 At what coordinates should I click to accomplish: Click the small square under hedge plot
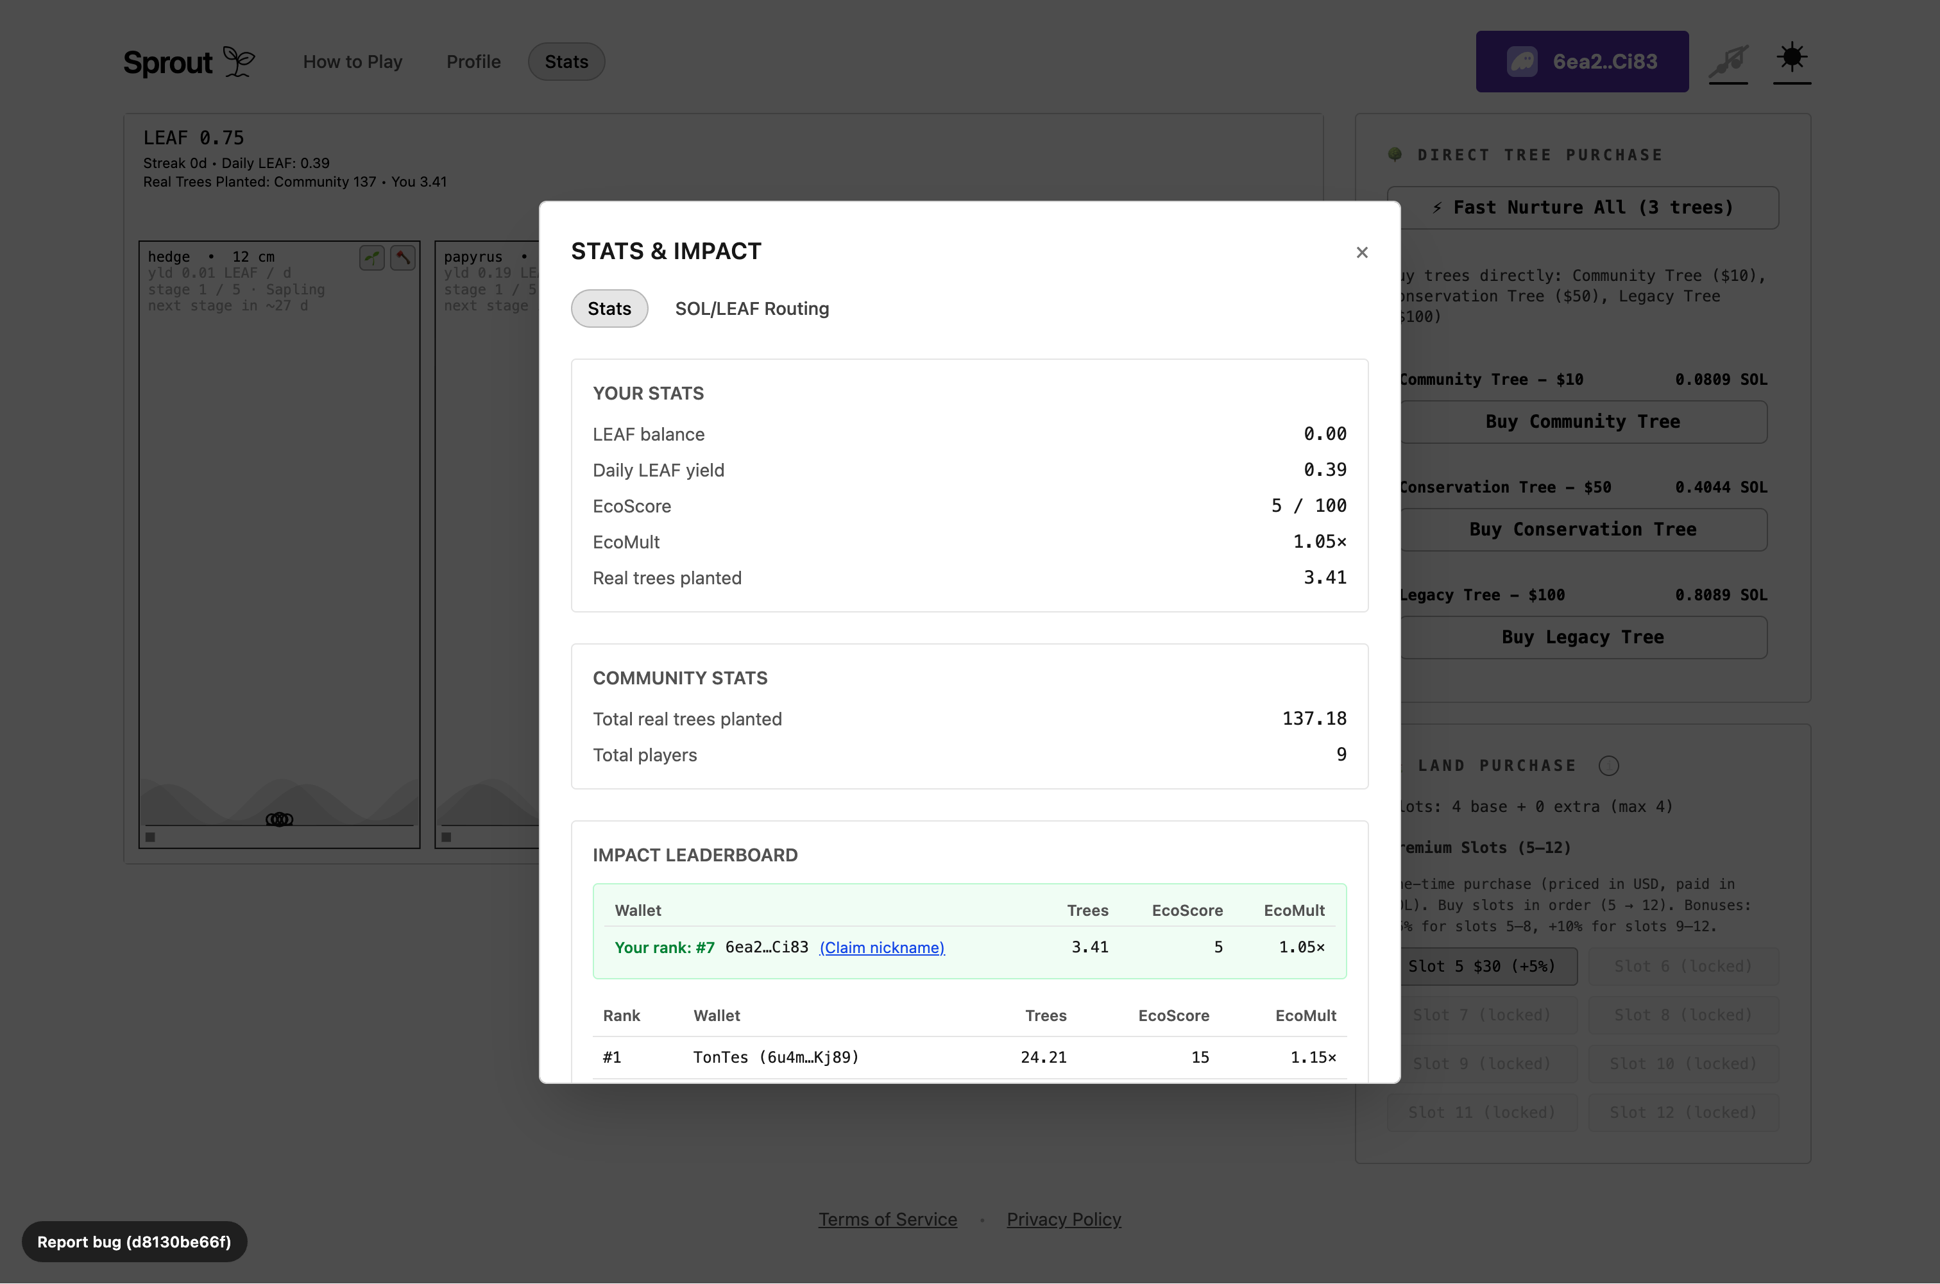(x=151, y=837)
